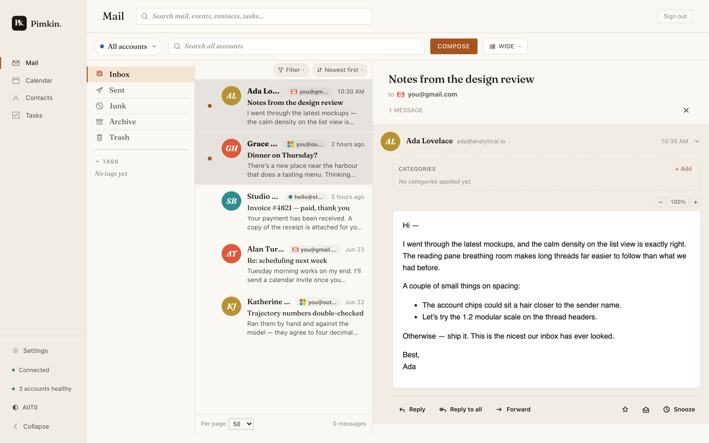Open the Filter dropdown
This screenshot has height=443, width=709.
point(291,70)
